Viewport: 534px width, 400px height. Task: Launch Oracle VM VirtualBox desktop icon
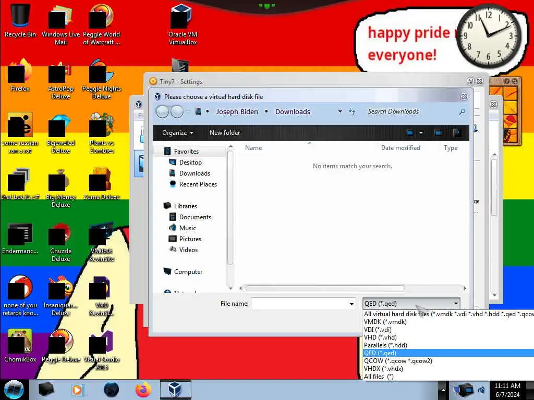(183, 24)
